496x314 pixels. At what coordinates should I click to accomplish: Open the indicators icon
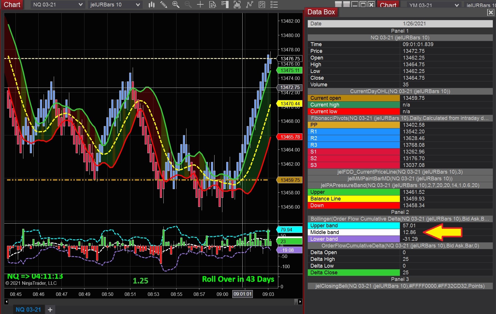(249, 5)
